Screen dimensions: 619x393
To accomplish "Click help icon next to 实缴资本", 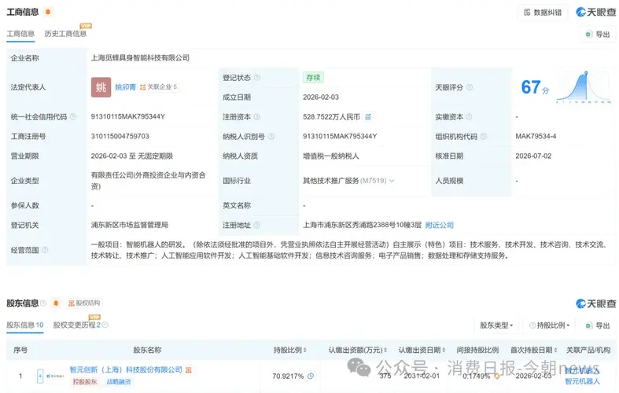I will (469, 117).
